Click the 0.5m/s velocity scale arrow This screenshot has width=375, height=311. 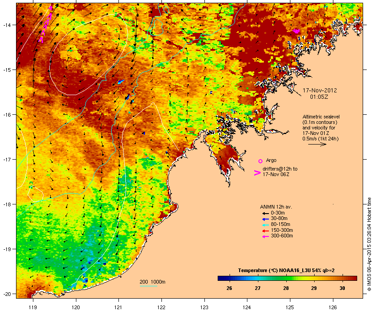click(317, 144)
